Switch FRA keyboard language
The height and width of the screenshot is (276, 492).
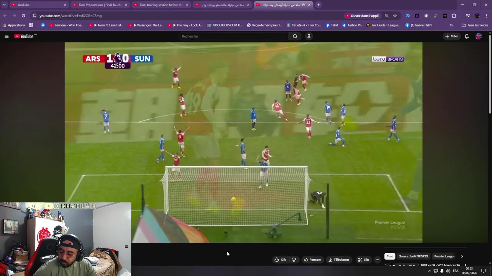455,271
